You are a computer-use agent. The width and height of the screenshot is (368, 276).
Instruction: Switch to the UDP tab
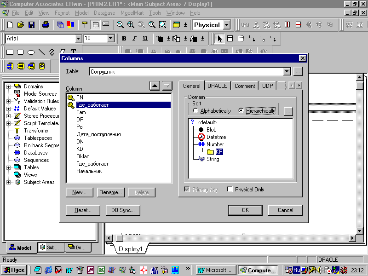[268, 86]
